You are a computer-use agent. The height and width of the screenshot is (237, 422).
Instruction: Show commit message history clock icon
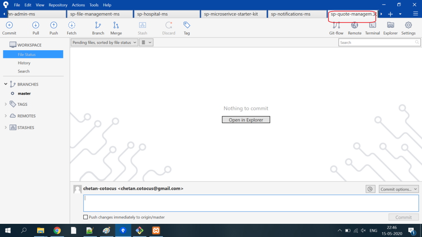(x=370, y=189)
